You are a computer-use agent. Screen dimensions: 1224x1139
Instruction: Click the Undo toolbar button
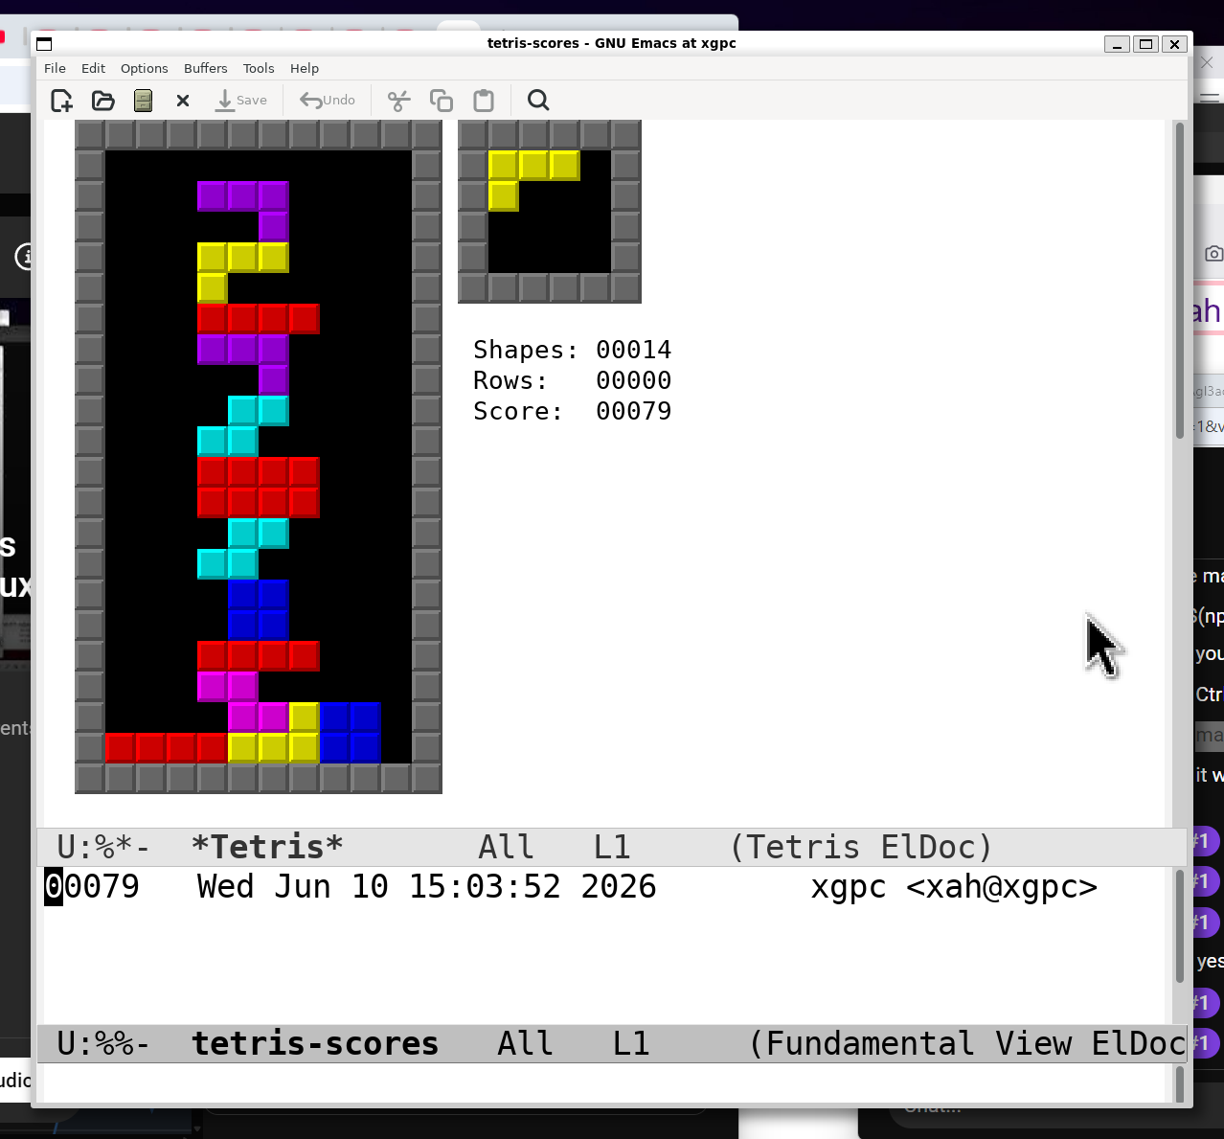[x=328, y=101]
